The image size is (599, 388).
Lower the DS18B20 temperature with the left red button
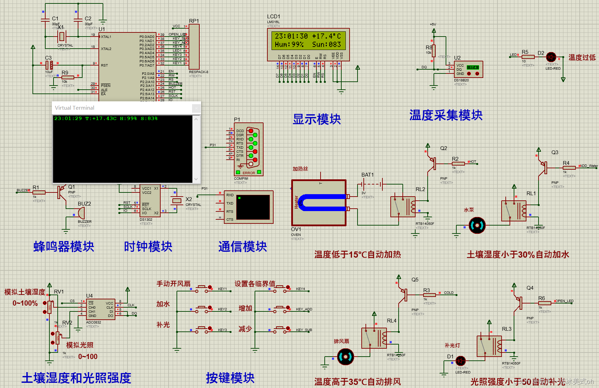[469, 74]
